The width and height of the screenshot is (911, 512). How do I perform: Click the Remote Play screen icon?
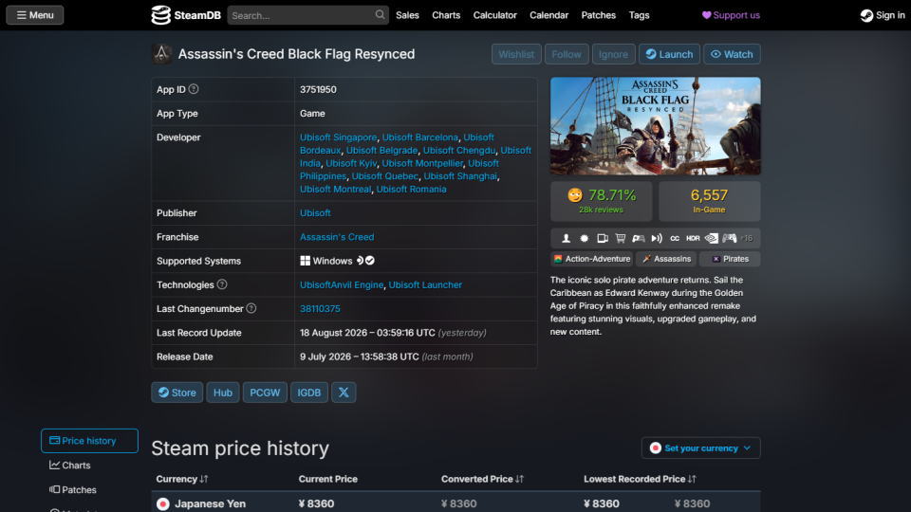pos(603,238)
